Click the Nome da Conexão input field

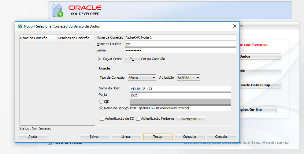180,37
